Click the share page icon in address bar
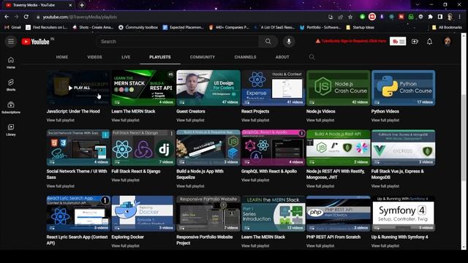Viewport: 468px width, 263px height. (340, 17)
